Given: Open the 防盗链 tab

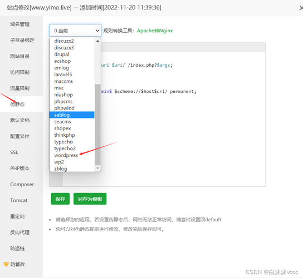Looking at the screenshot, I should 17,249.
